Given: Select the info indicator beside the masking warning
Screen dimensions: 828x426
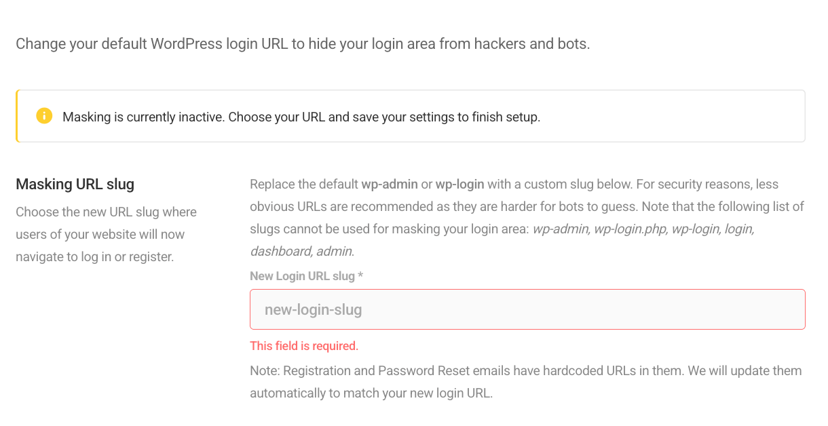Looking at the screenshot, I should coord(44,115).
